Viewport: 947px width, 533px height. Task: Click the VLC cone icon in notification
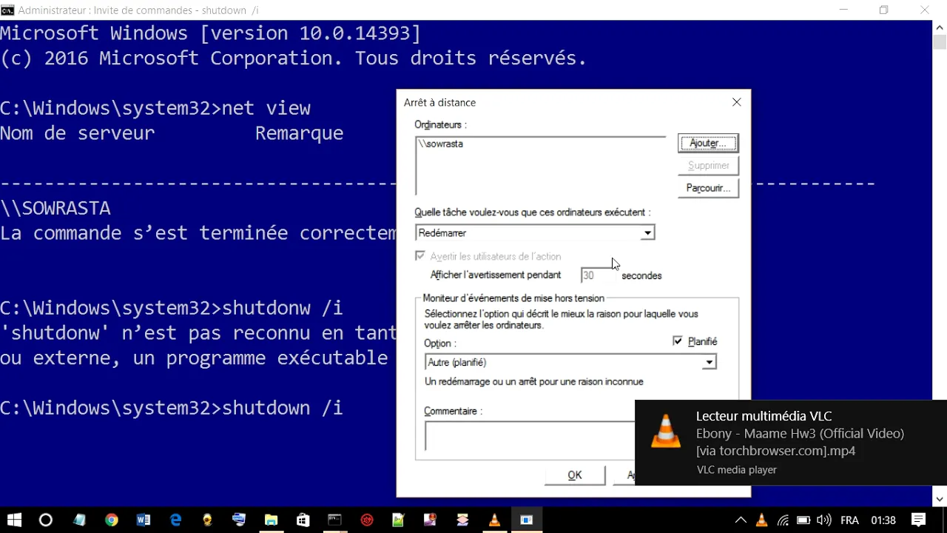pyautogui.click(x=666, y=432)
